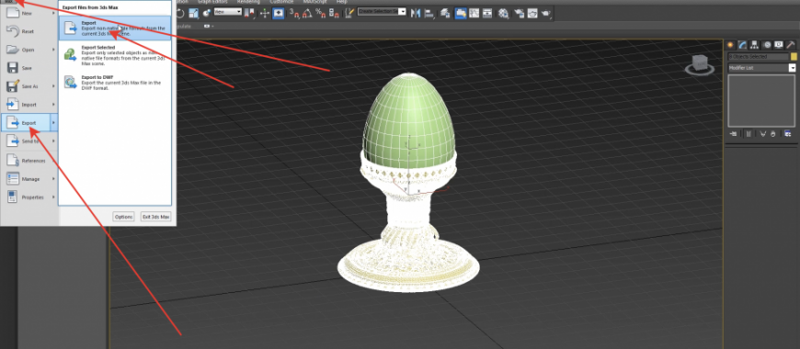Open the reference coordinate View dropdown
Viewport: 800px width, 349px height.
227,11
